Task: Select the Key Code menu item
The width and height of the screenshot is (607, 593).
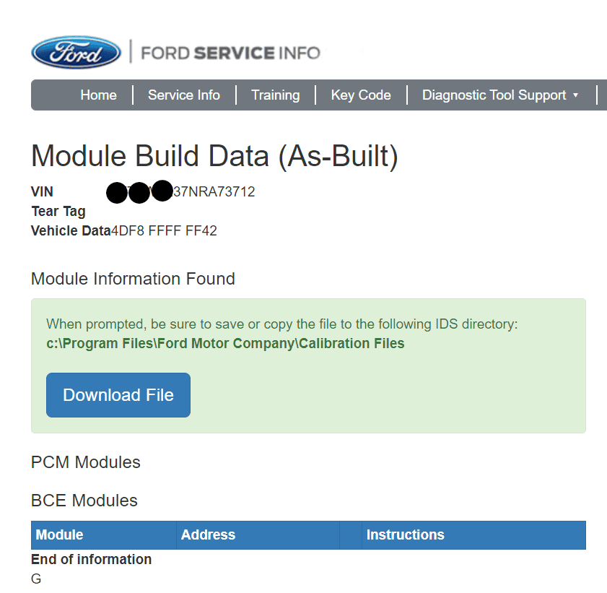Action: [361, 95]
